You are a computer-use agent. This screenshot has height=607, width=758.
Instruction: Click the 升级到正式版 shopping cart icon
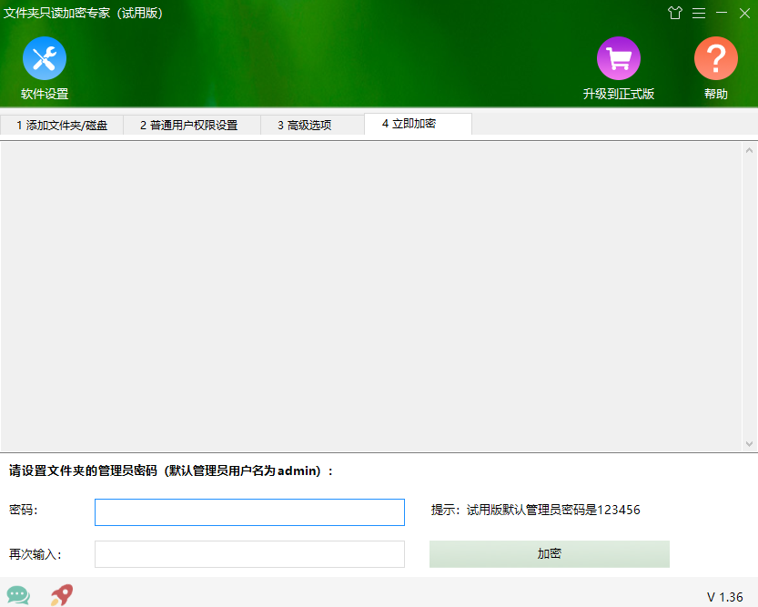pos(619,57)
